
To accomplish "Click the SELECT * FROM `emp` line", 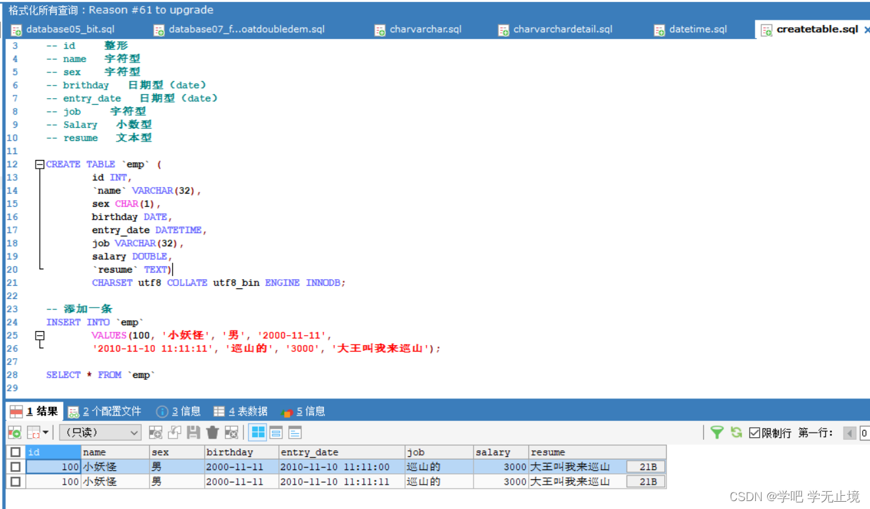I will [x=101, y=375].
